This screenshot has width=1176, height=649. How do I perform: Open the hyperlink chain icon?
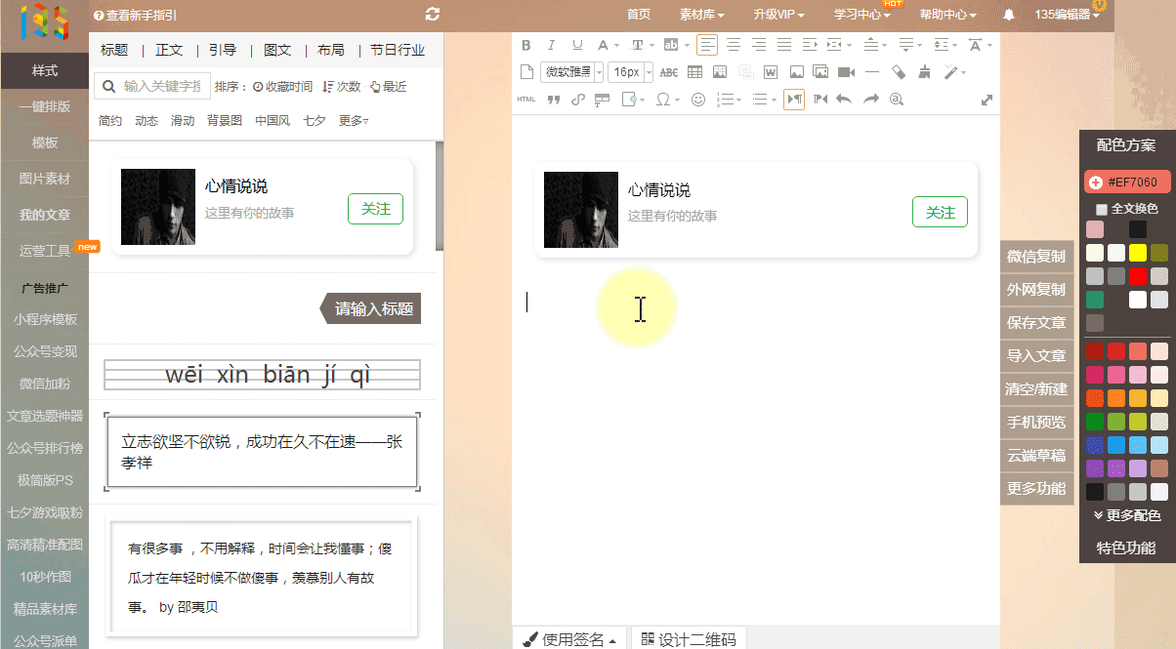point(577,100)
